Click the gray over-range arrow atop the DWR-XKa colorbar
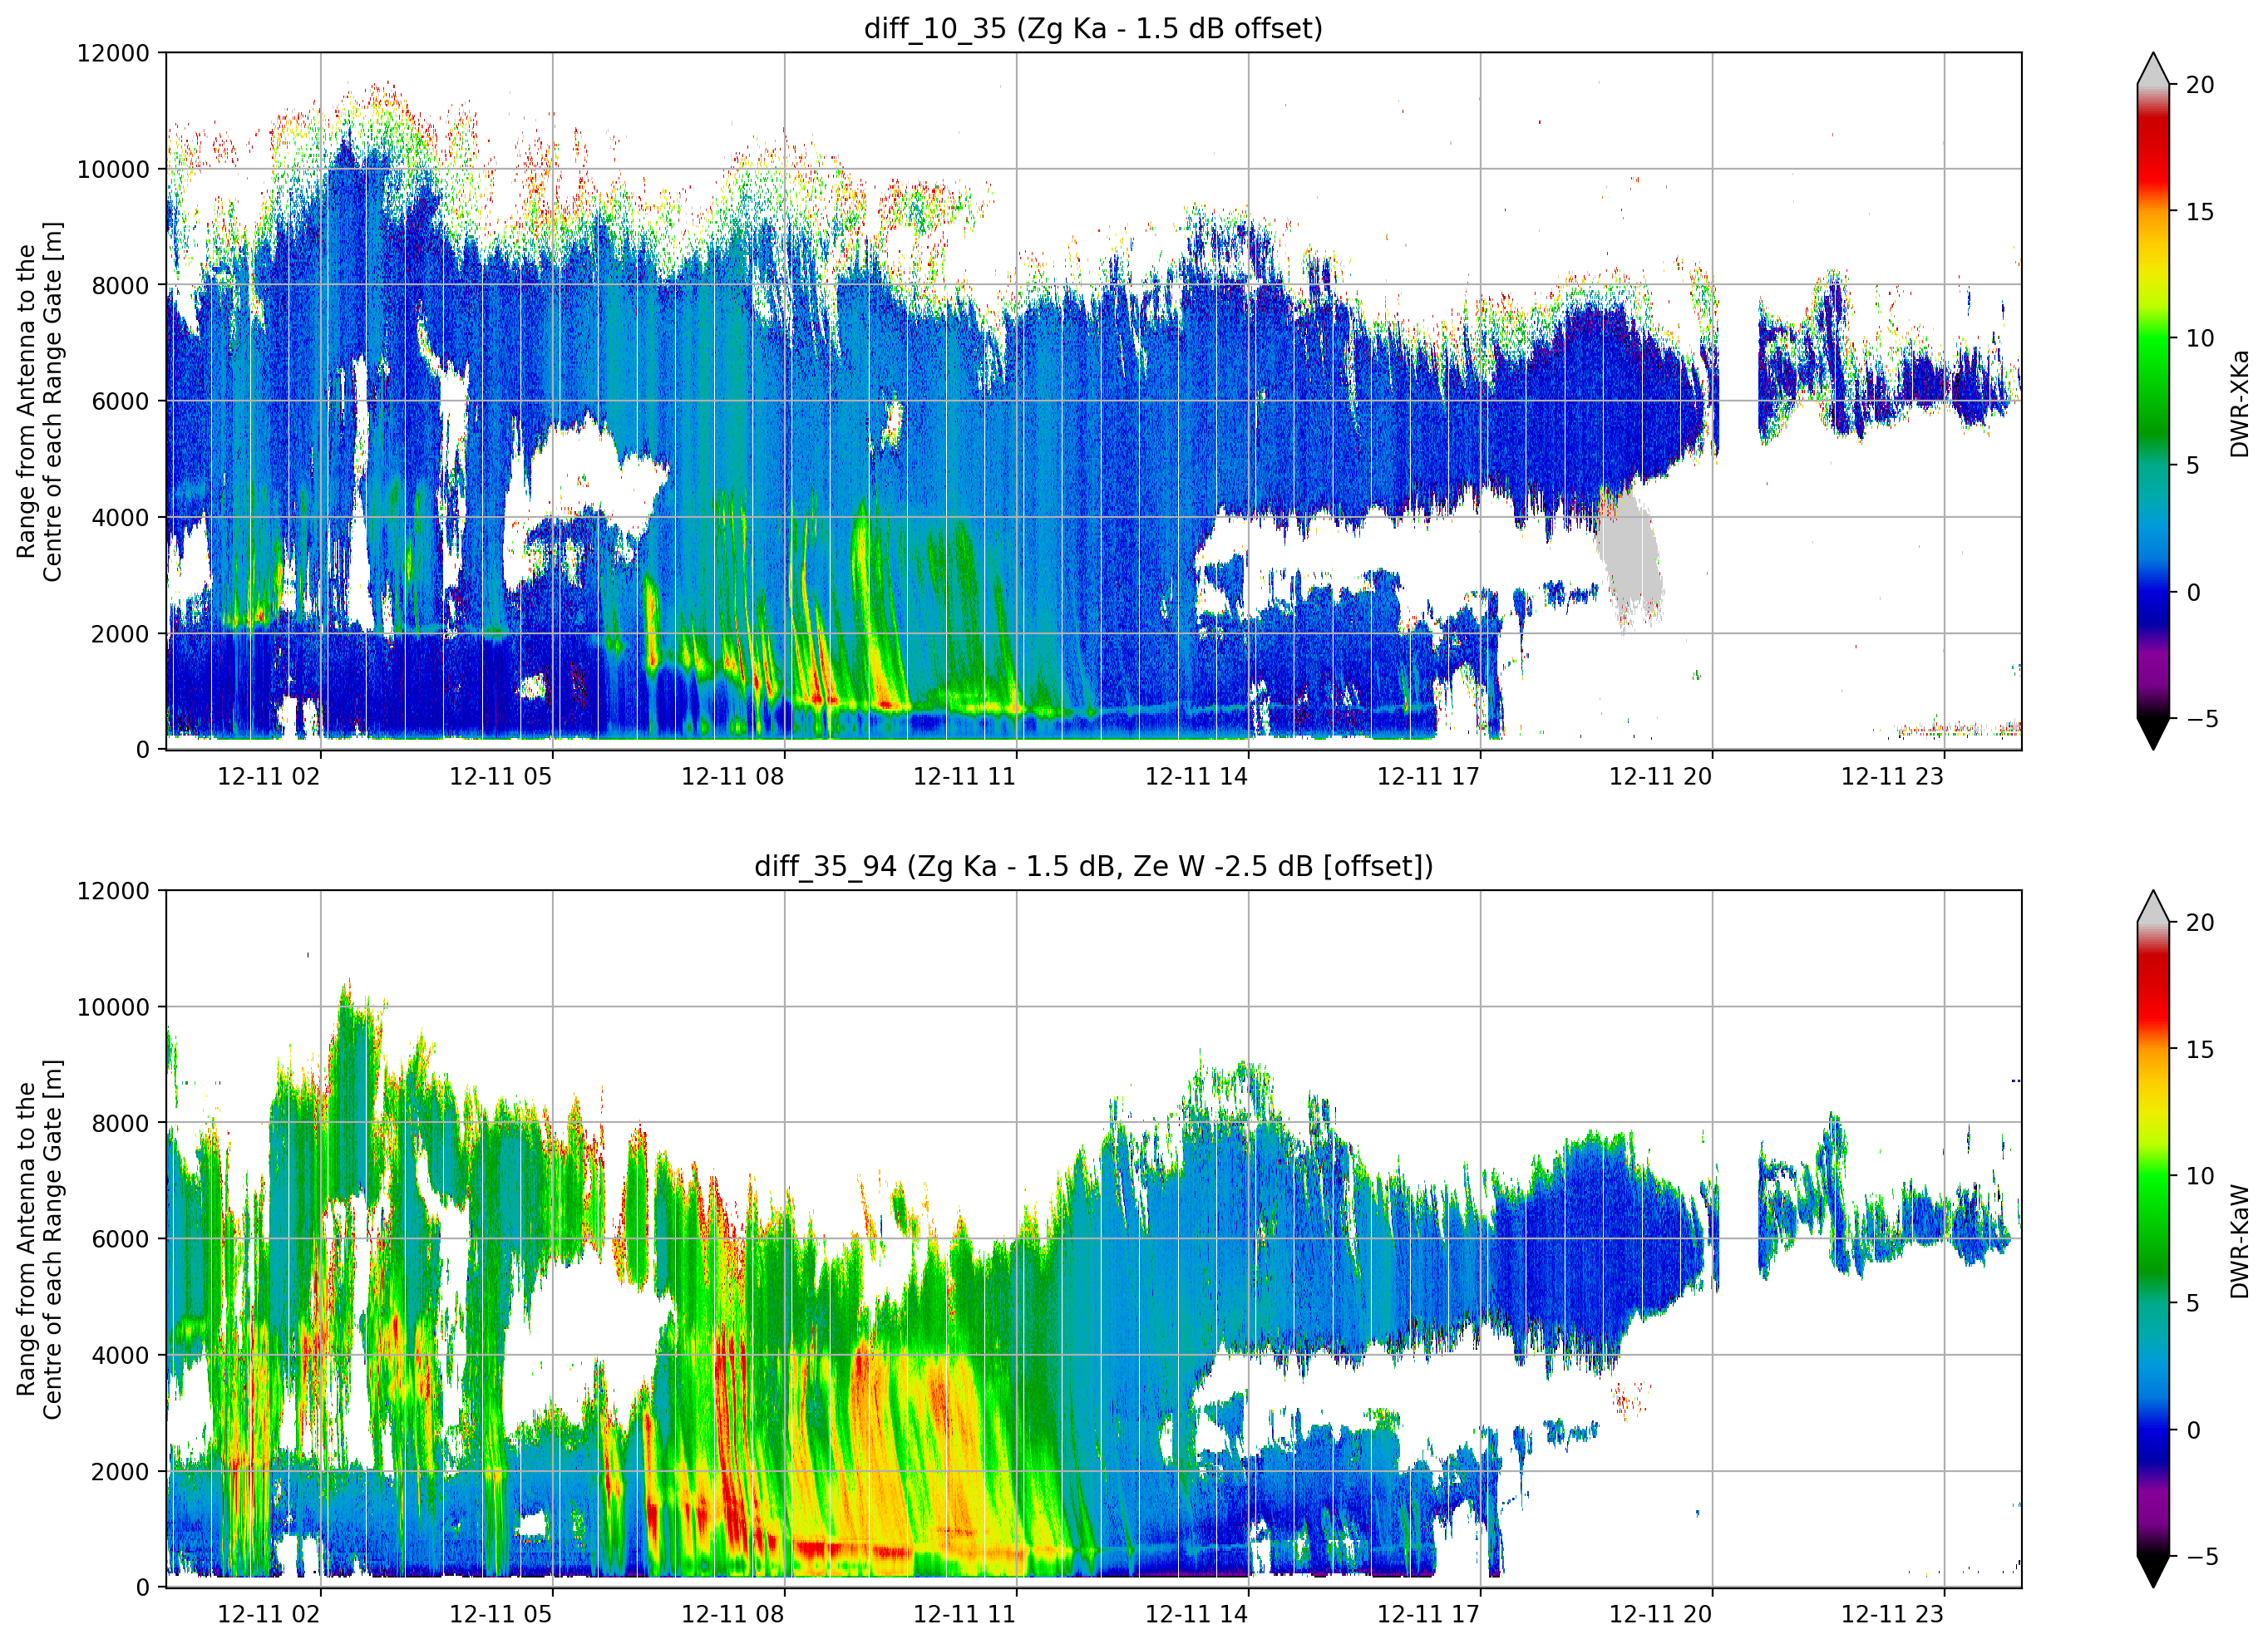Screen dimensions: 2268x1644 (x=2153, y=70)
